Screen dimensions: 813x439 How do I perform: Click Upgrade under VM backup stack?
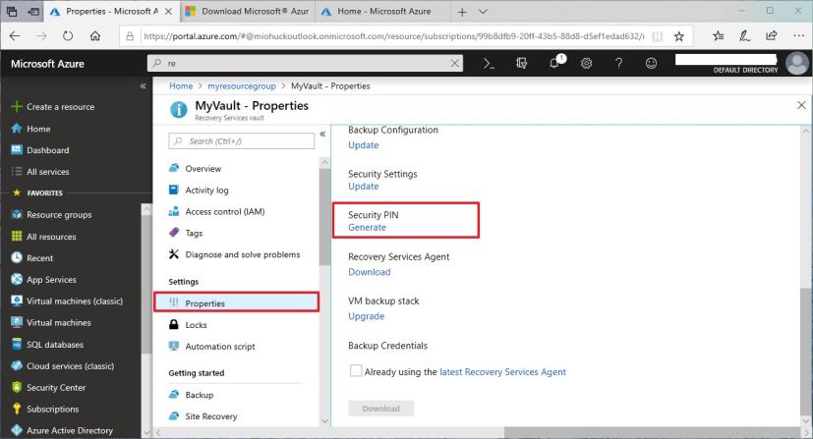[x=366, y=316]
